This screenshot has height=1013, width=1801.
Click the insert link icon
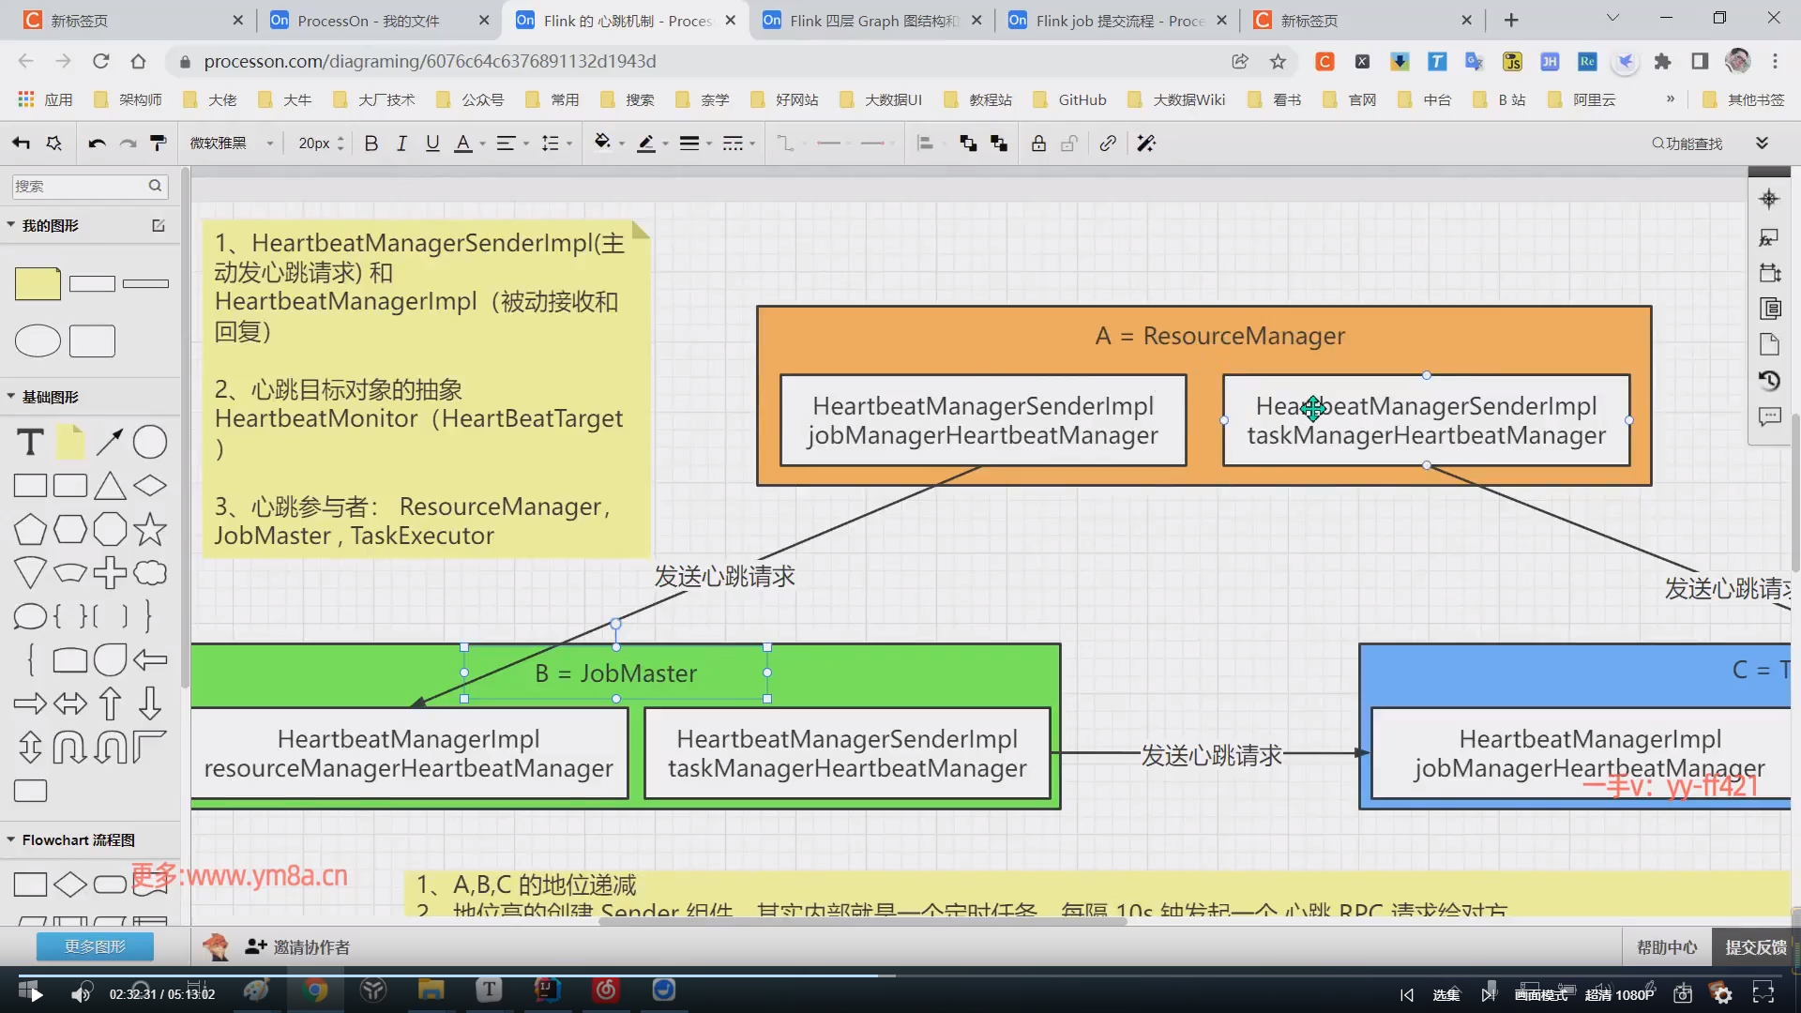(x=1108, y=144)
